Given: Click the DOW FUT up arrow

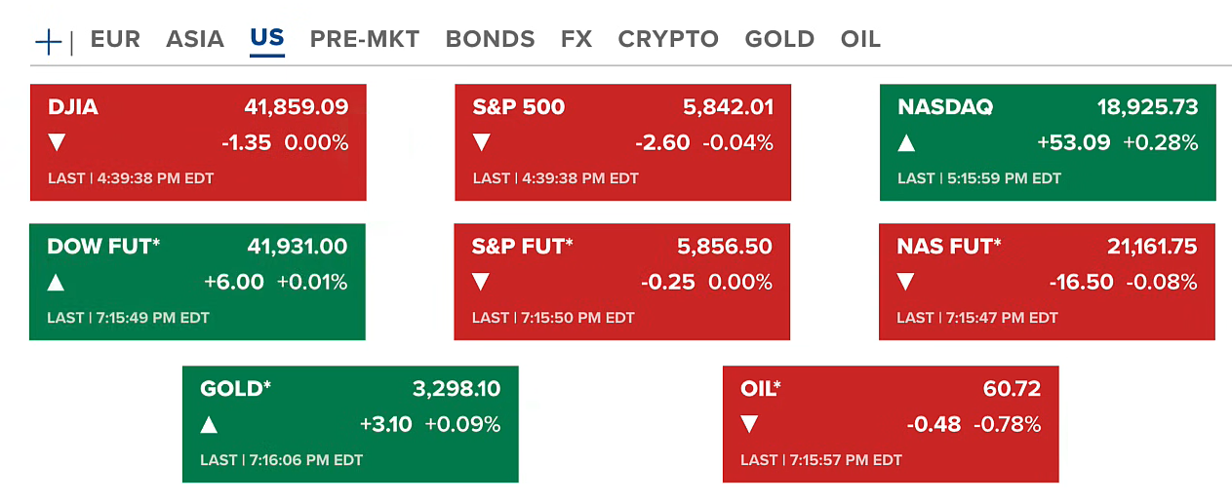Looking at the screenshot, I should tap(57, 283).
